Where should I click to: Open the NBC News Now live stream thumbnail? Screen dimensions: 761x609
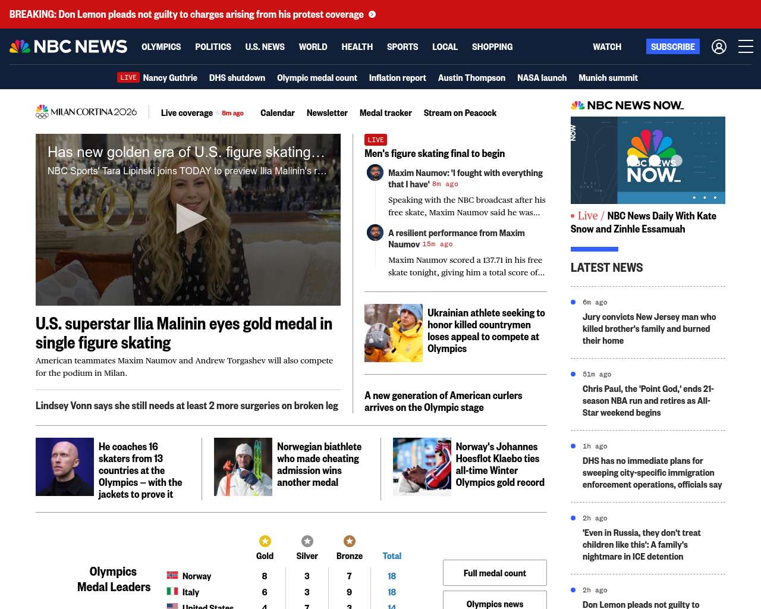click(647, 160)
